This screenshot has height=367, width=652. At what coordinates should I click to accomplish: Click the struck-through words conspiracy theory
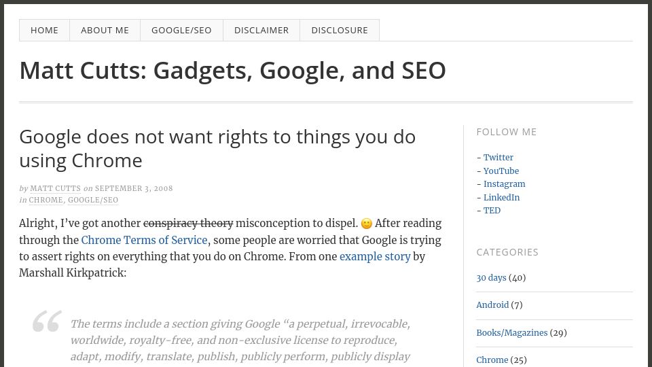[x=188, y=224]
